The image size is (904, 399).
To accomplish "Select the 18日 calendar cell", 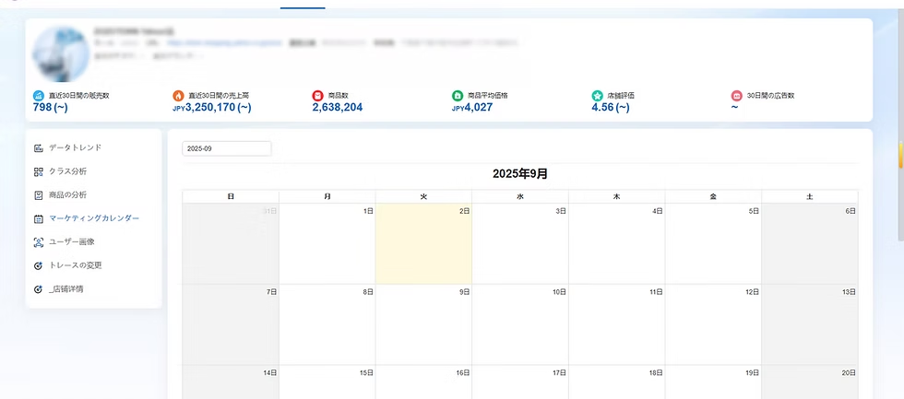I will (x=617, y=382).
